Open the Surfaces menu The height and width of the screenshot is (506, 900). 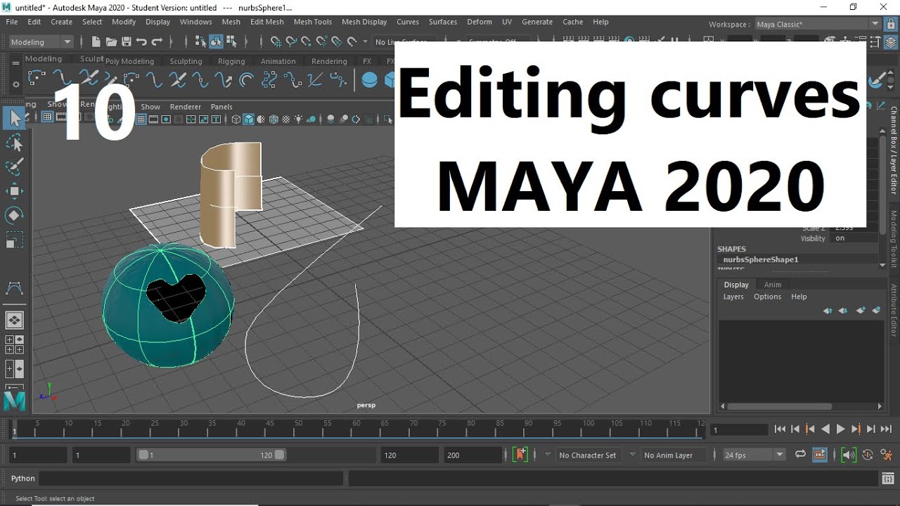click(443, 22)
